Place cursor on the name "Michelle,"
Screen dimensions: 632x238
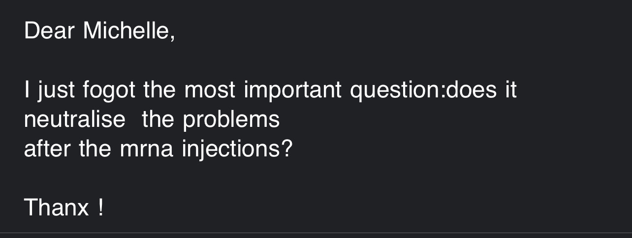[x=129, y=31]
